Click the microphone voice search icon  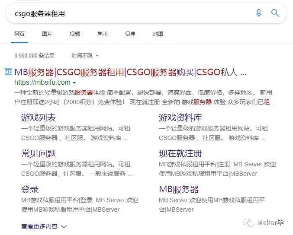tap(259, 13)
